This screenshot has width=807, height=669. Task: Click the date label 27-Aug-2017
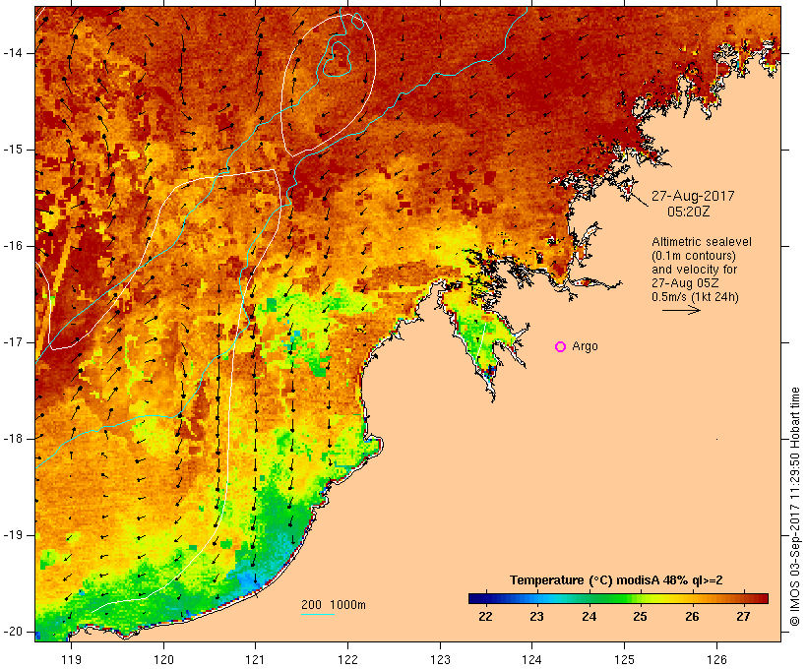(693, 196)
